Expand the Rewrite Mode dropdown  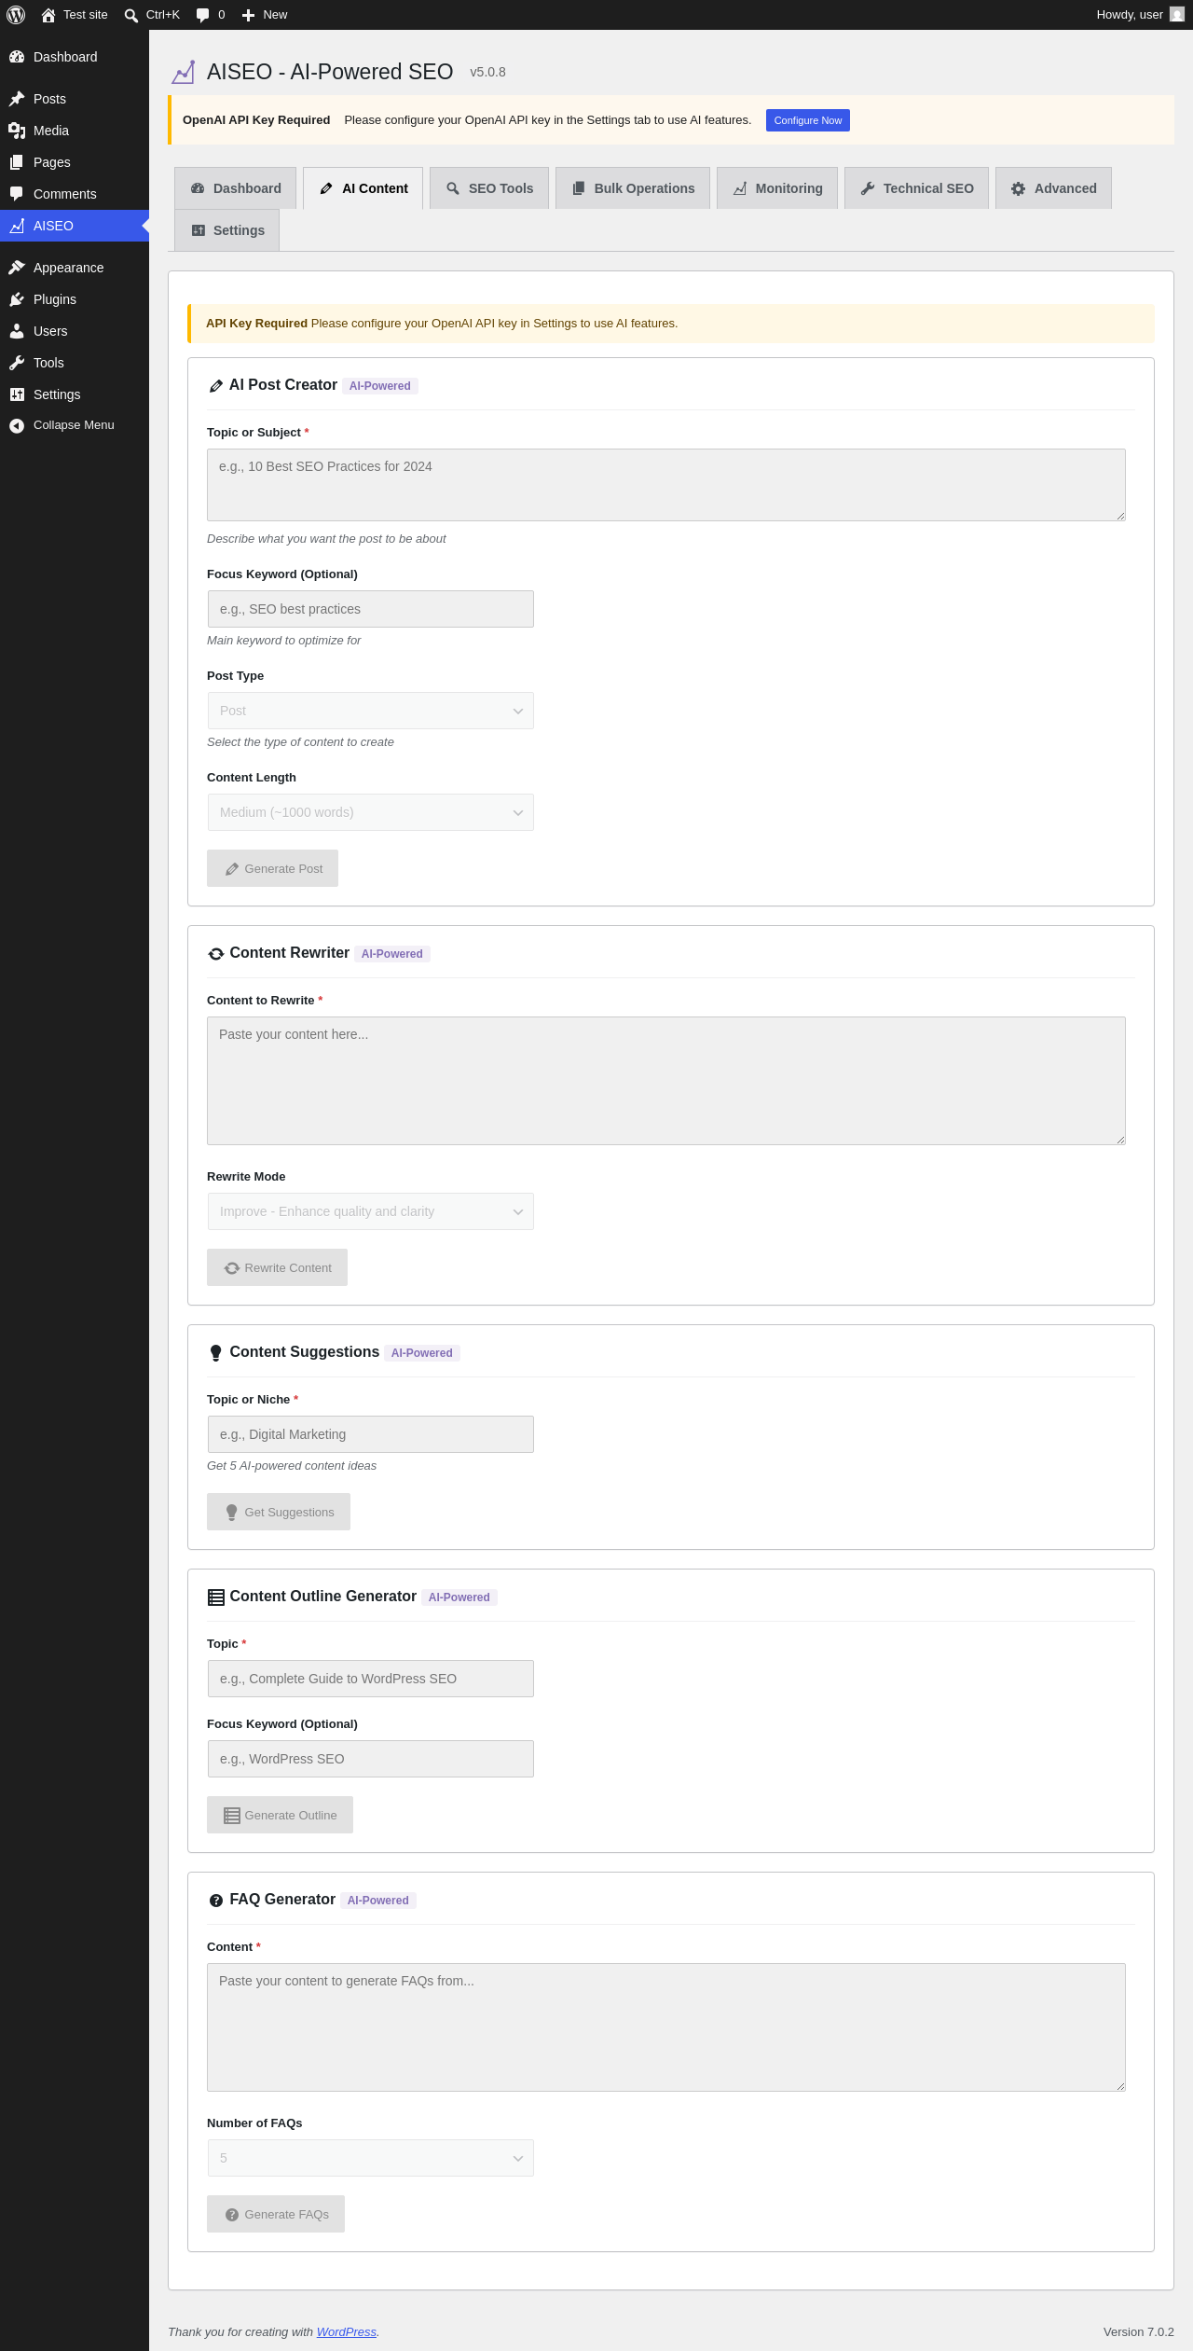(370, 1211)
